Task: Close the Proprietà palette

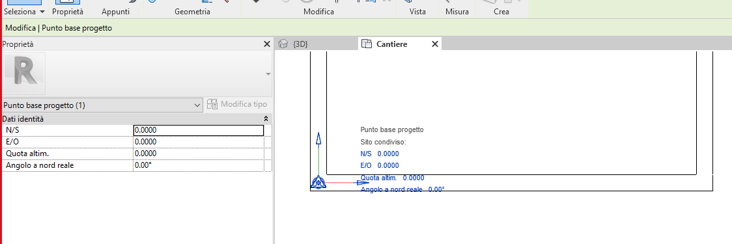Action: (267, 44)
